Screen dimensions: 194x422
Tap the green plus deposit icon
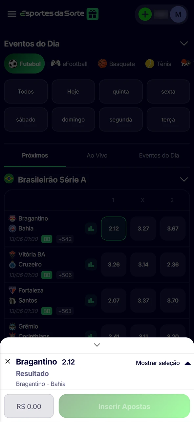tap(145, 14)
